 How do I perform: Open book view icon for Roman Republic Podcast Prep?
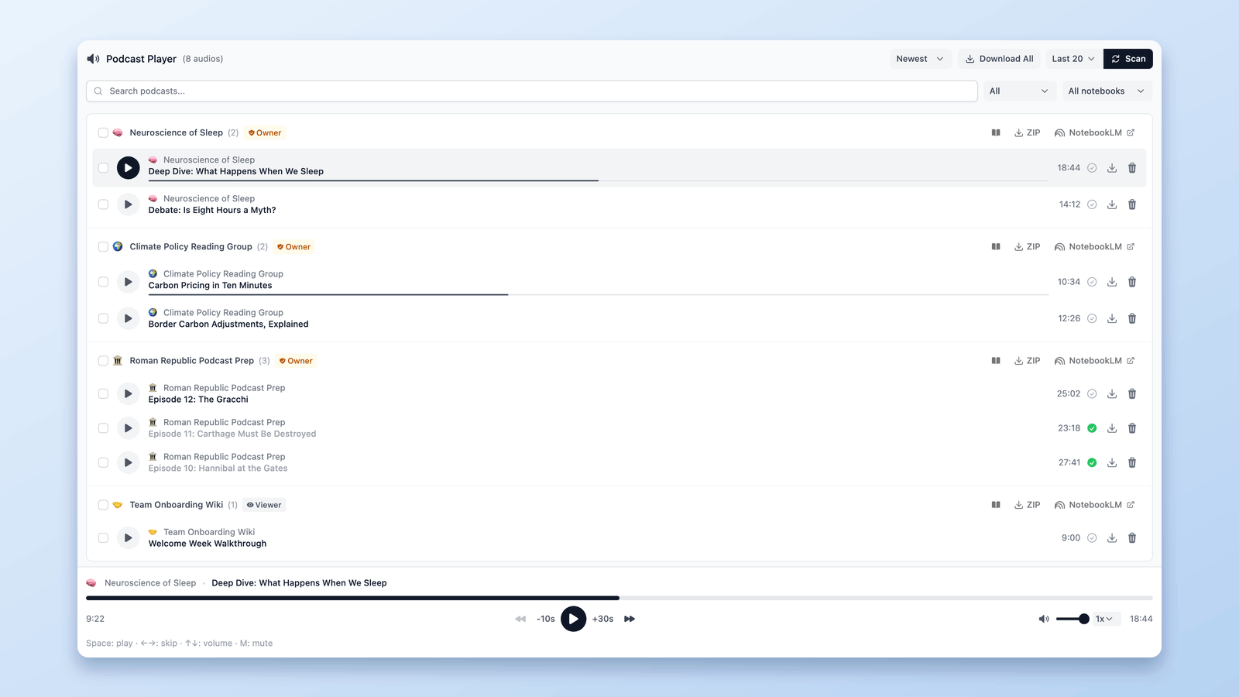point(996,361)
